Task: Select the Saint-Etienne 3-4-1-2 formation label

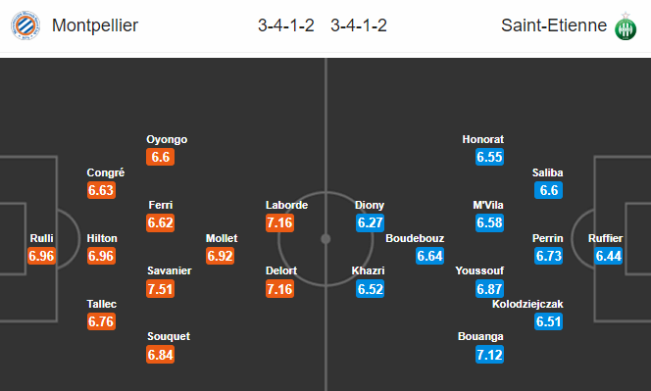Action: coord(359,25)
